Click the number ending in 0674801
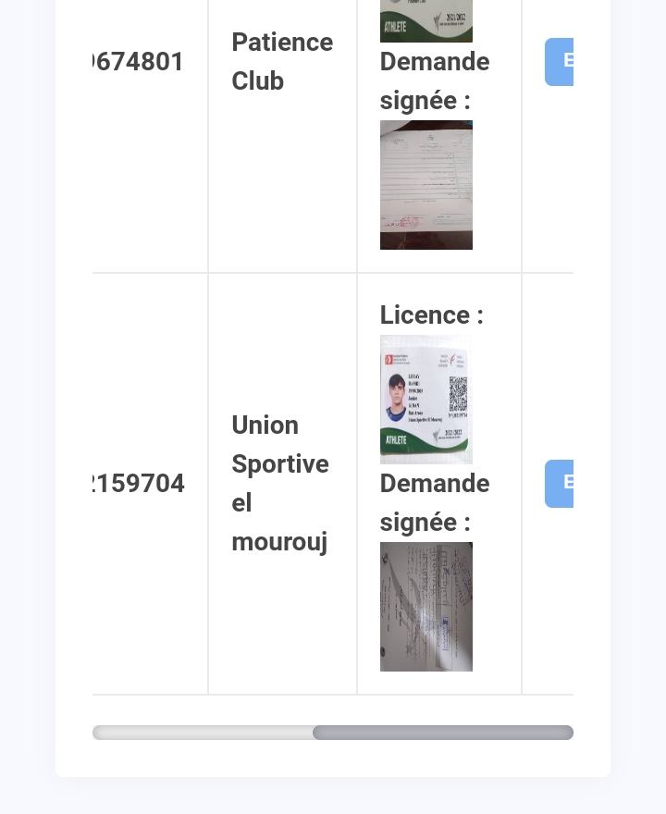Image resolution: width=666 pixels, height=814 pixels. click(139, 62)
